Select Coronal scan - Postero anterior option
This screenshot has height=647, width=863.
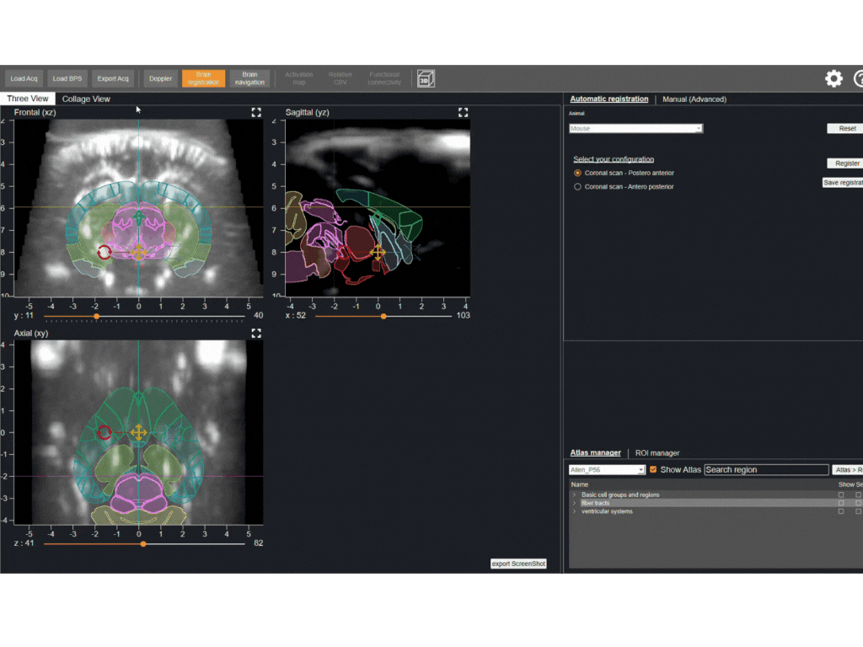[x=577, y=173]
